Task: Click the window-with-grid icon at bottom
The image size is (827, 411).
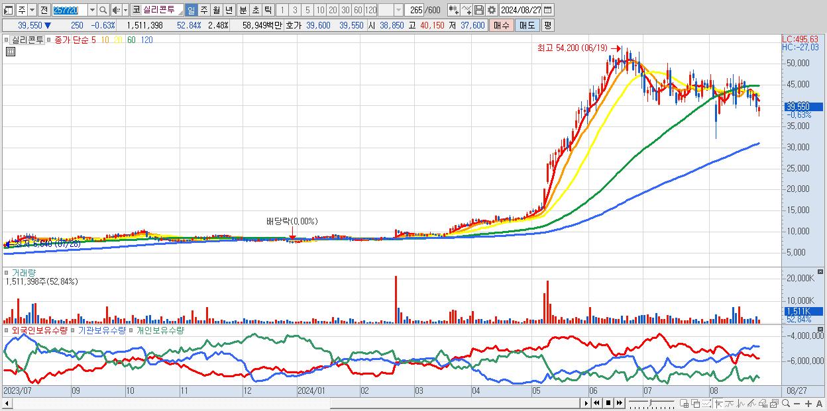Action: [684, 403]
